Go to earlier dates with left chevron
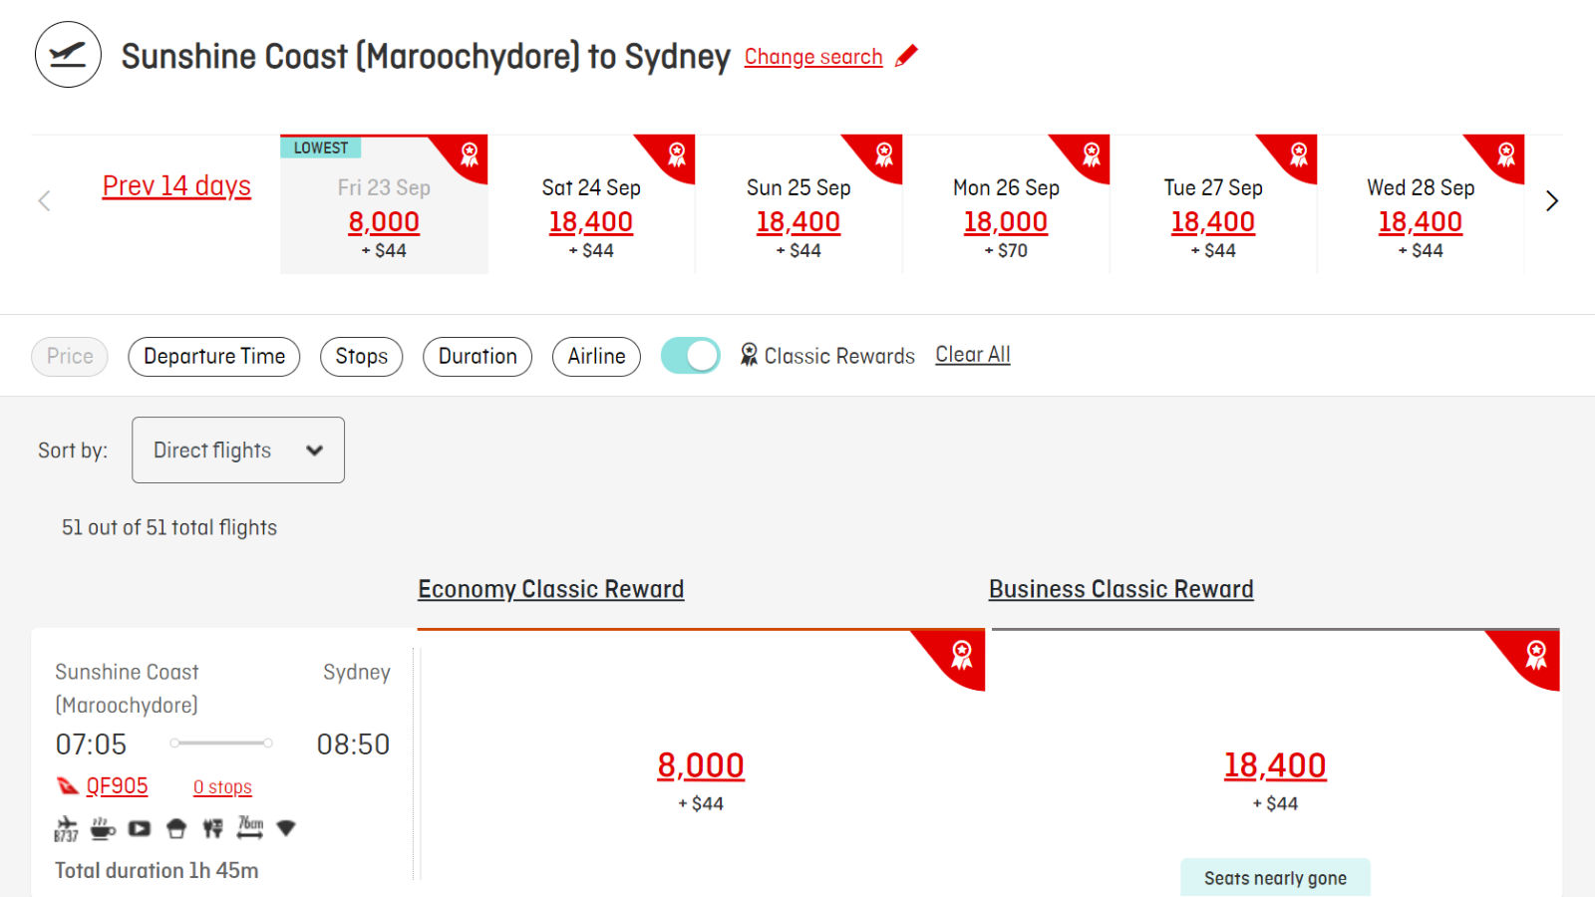 coord(44,201)
